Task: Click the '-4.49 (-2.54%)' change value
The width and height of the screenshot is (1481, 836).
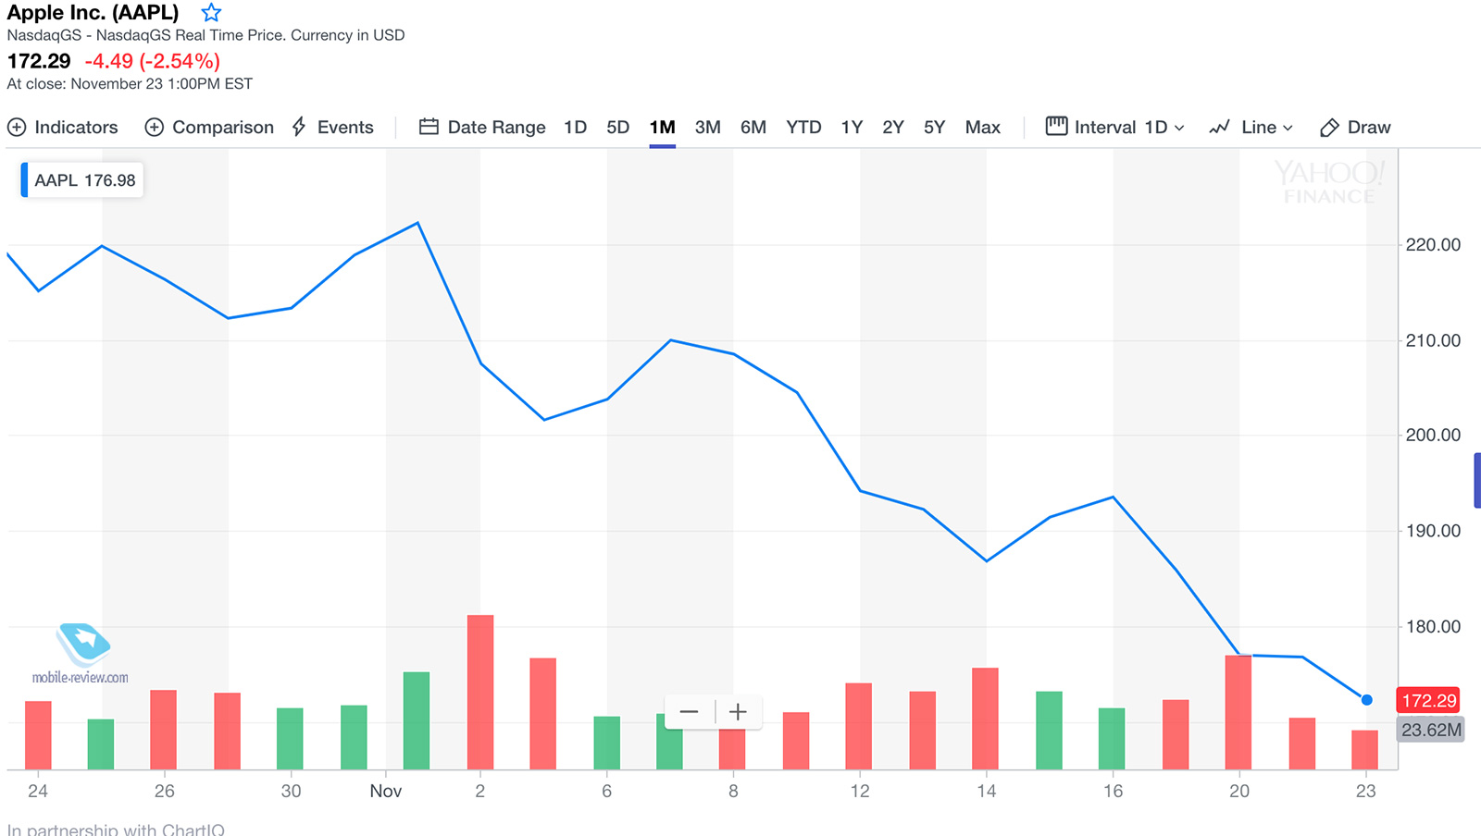Action: pyautogui.click(x=153, y=61)
